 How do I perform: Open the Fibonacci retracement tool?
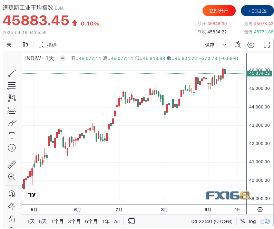(12, 86)
